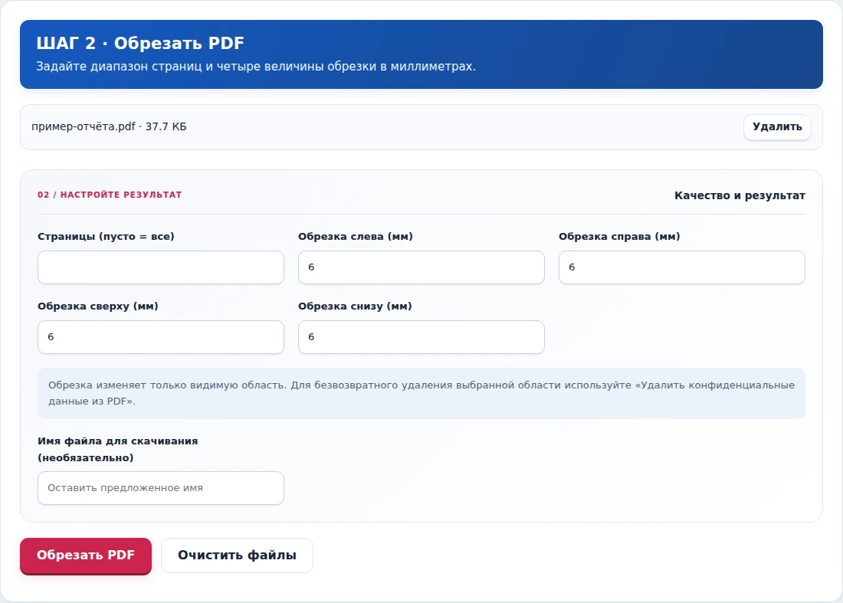Viewport: 843px width, 603px height.
Task: Click the Удалить button for пример-отчёта.pdf
Action: pos(777,127)
